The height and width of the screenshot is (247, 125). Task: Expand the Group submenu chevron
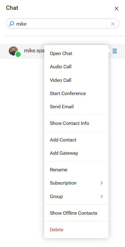(x=102, y=197)
